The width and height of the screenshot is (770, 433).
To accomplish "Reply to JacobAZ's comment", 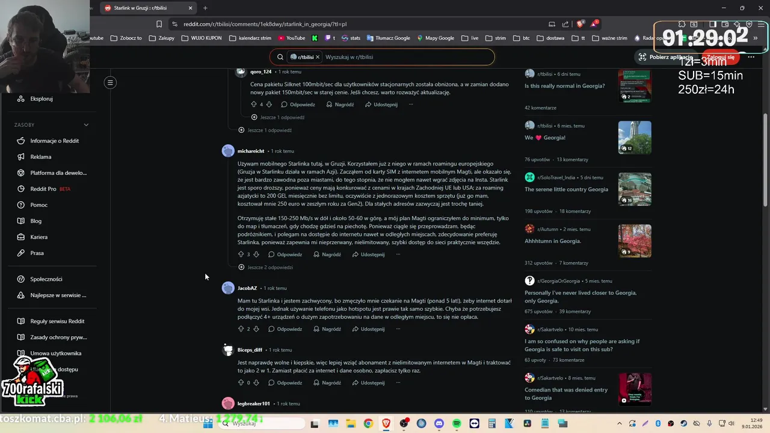I will (285, 329).
